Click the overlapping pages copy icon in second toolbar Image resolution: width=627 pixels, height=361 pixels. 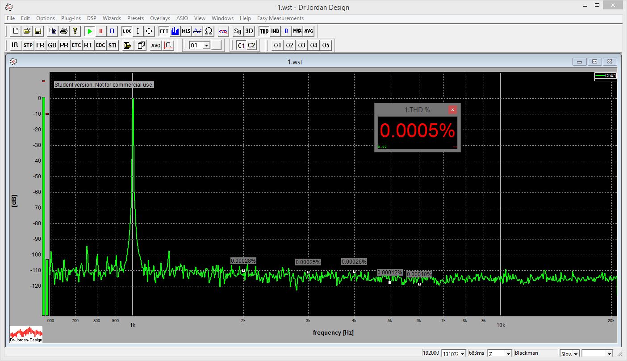click(x=141, y=45)
